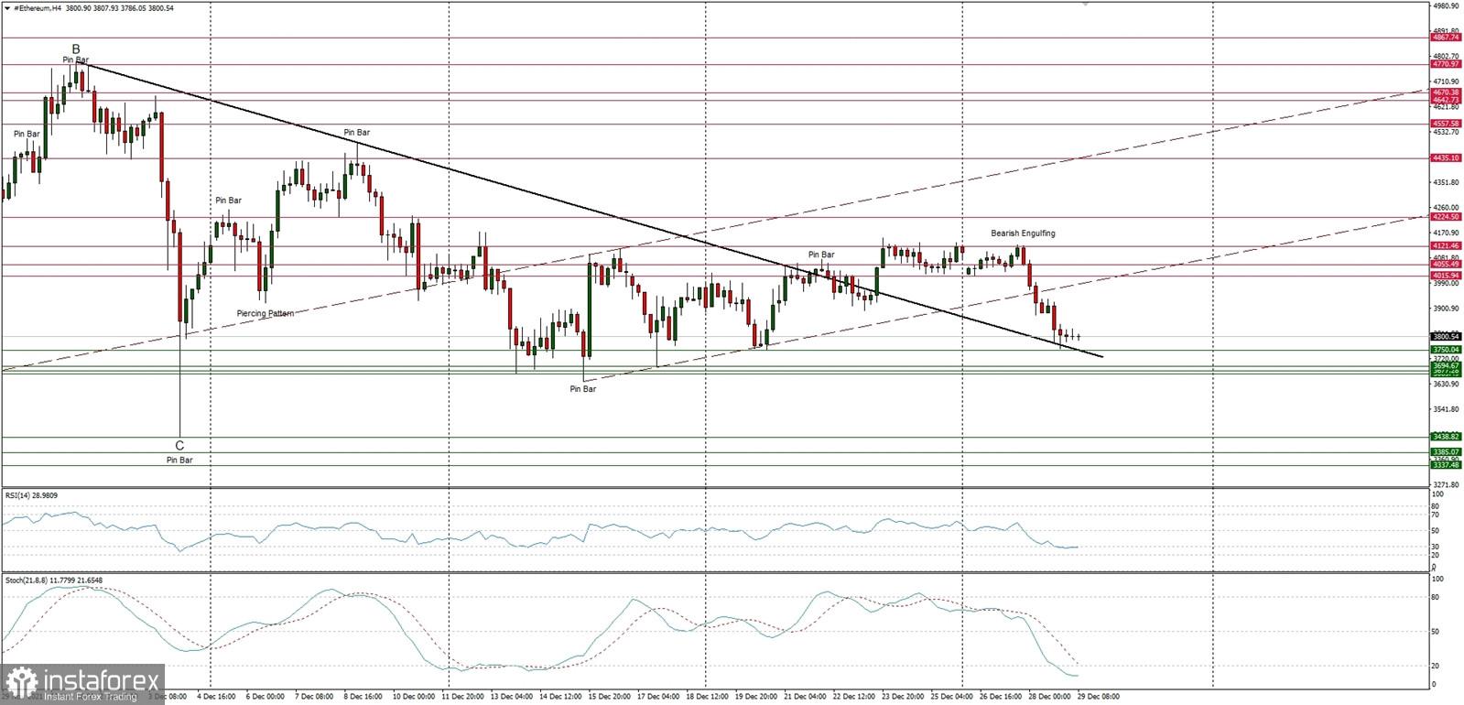The image size is (1464, 705).
Task: Select the B wave label
Action: [x=76, y=49]
